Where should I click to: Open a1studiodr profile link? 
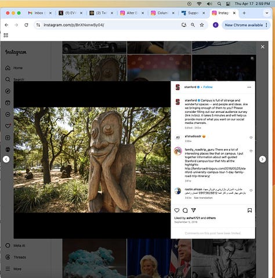pyautogui.click(x=193, y=136)
